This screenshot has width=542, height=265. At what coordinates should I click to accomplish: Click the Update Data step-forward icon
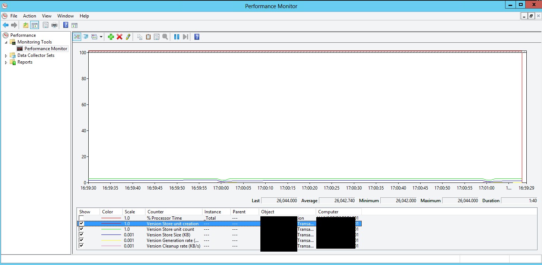click(x=185, y=36)
